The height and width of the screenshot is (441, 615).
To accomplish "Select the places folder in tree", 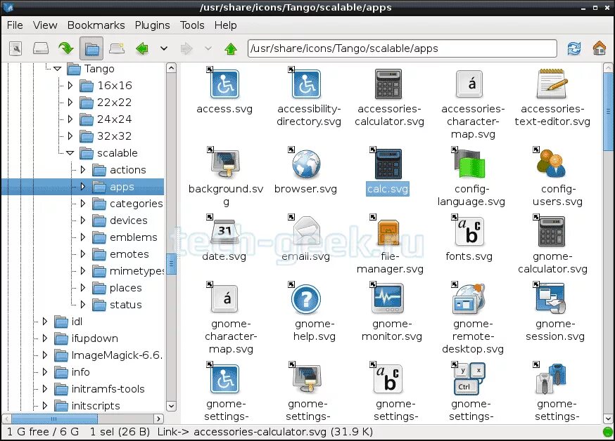I will (x=125, y=288).
